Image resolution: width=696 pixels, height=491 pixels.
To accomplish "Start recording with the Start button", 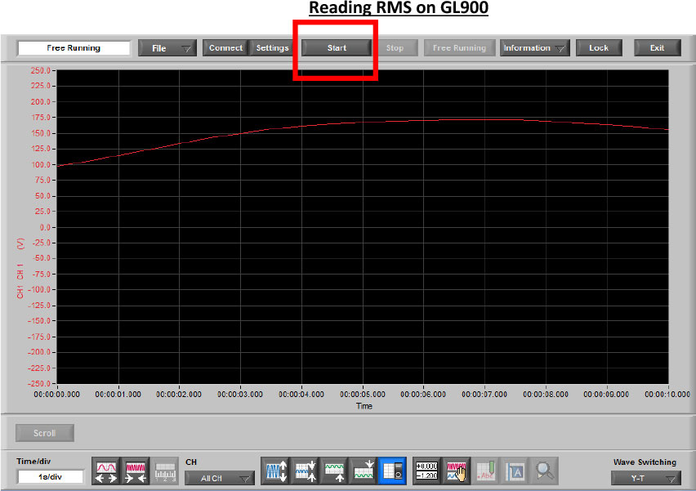I will tap(337, 48).
